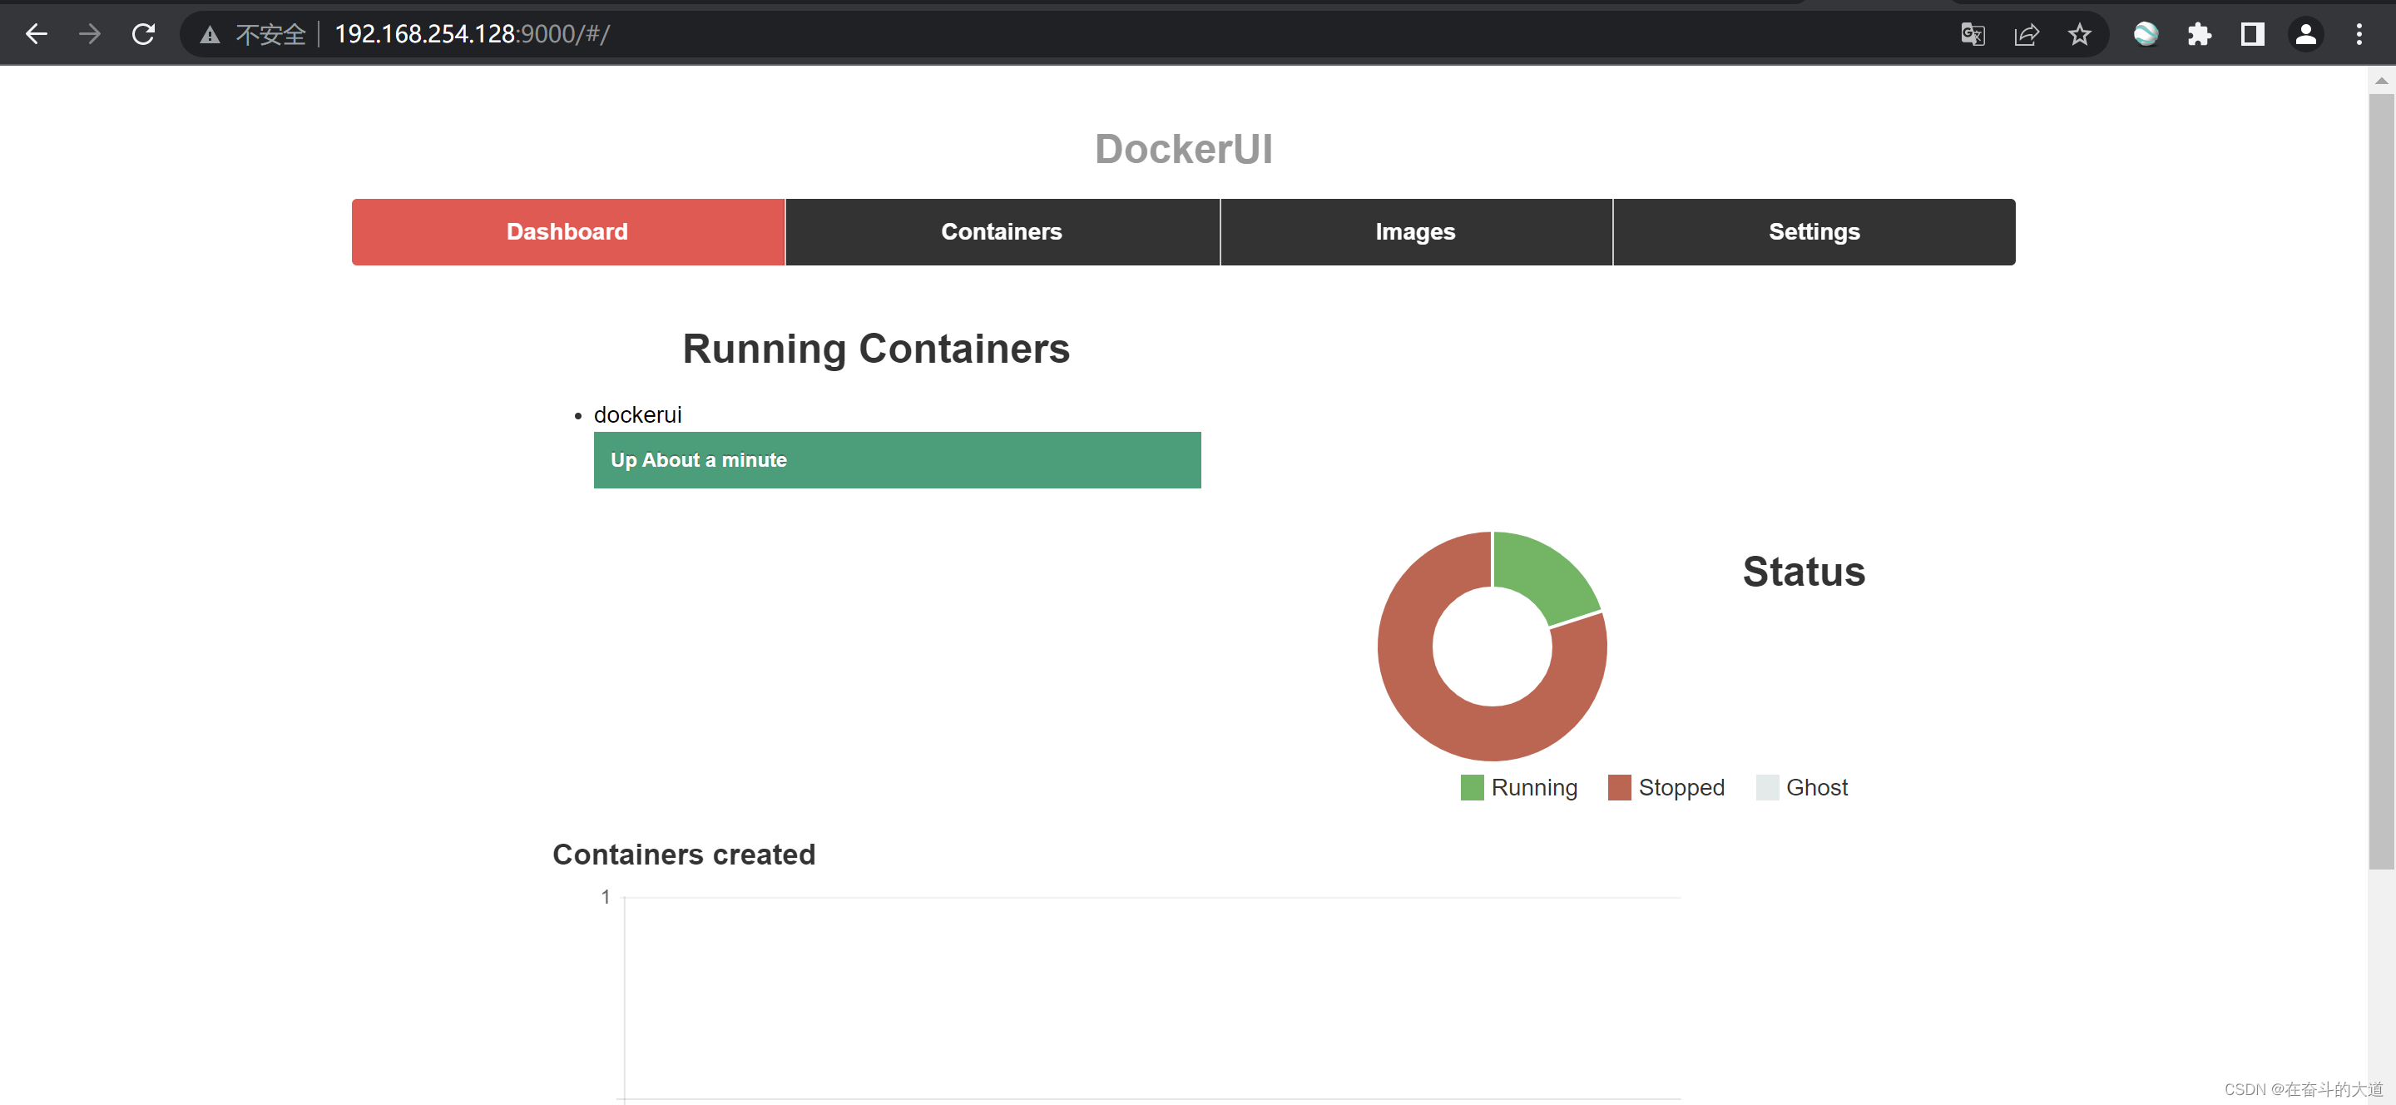
Task: Click the browser back arrow
Action: coord(37,34)
